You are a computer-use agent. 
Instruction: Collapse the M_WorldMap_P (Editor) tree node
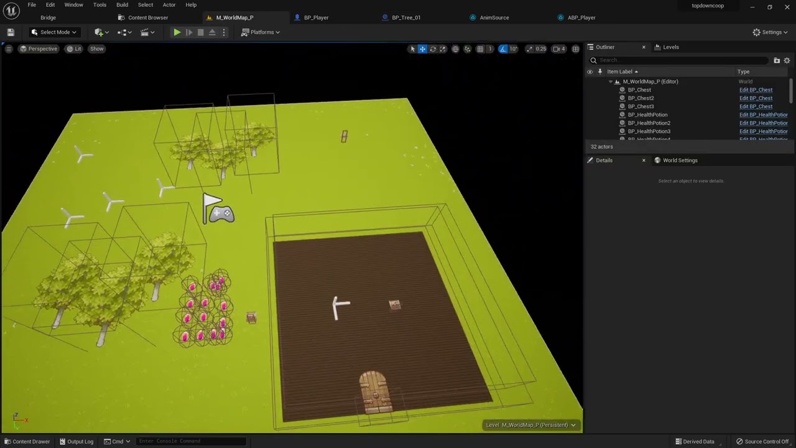tap(611, 82)
